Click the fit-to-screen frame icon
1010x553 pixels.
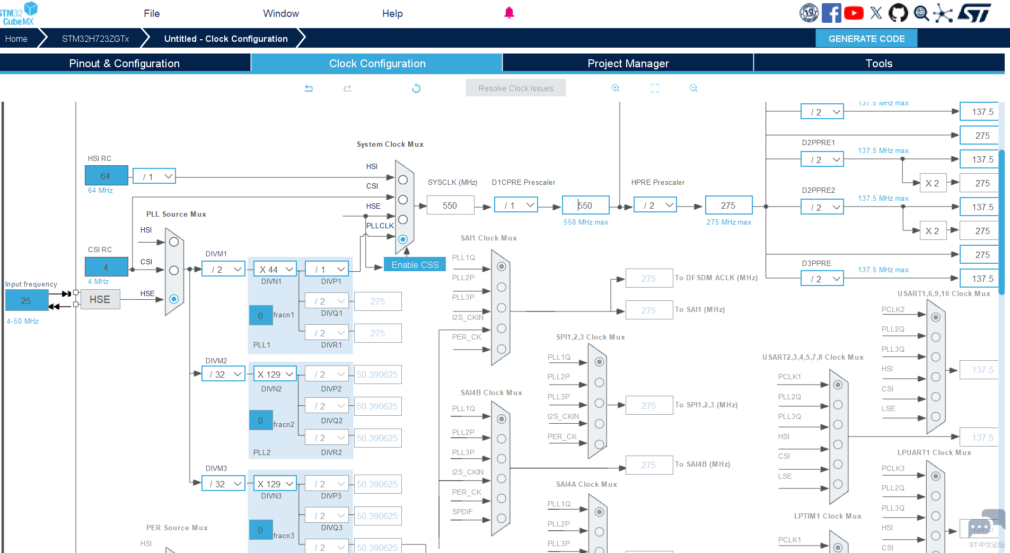tap(655, 88)
